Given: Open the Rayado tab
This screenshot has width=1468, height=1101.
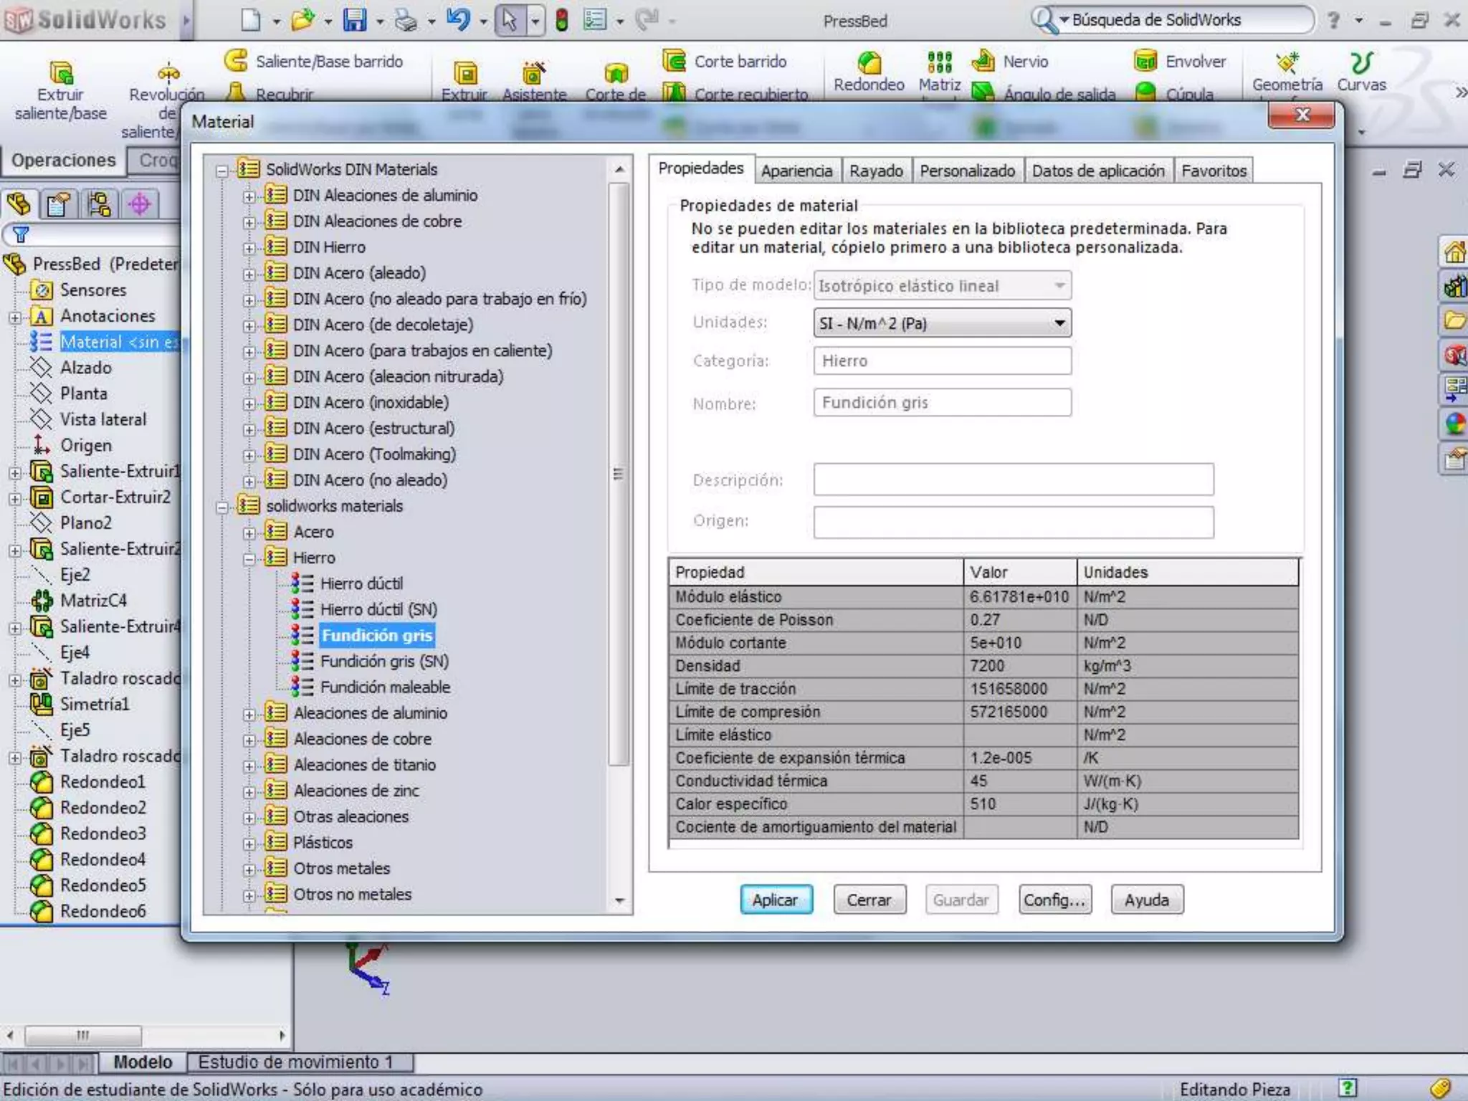Looking at the screenshot, I should click(875, 171).
